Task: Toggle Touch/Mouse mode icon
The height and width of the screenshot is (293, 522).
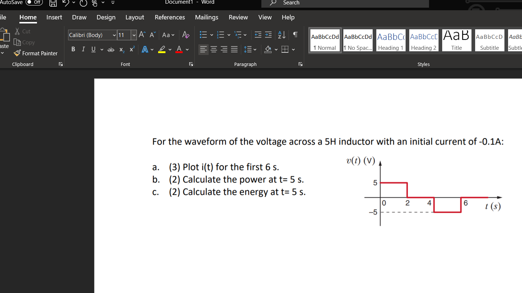Action: click(x=95, y=4)
